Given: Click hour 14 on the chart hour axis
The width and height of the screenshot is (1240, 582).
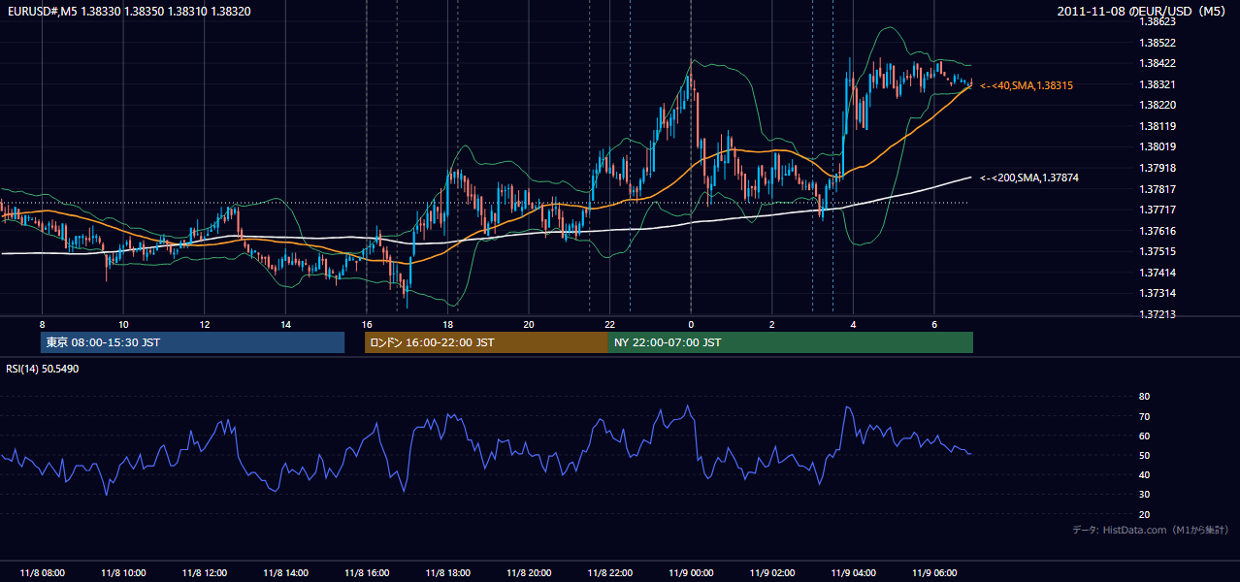Looking at the screenshot, I should click(285, 324).
